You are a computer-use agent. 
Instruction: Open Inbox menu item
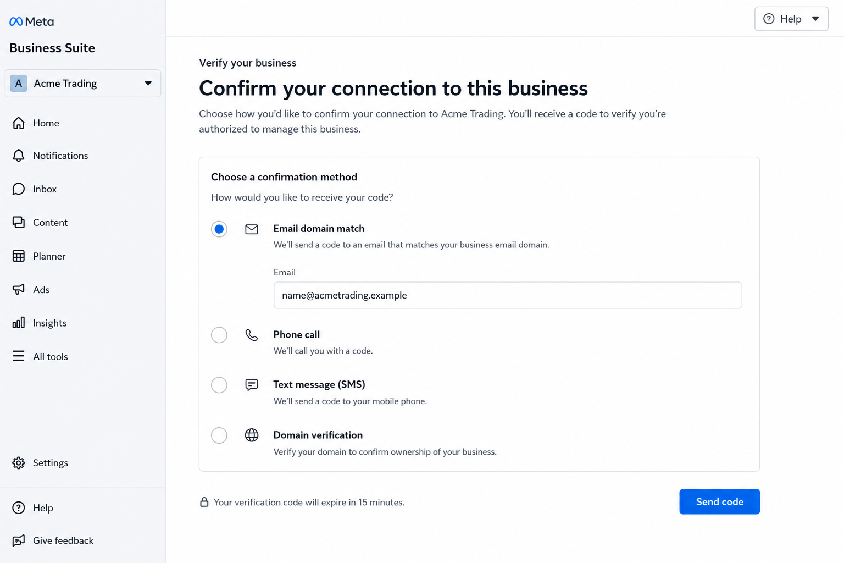tap(45, 189)
